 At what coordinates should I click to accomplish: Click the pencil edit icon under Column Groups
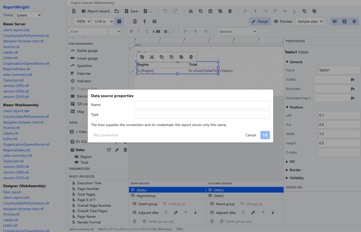[253, 213]
